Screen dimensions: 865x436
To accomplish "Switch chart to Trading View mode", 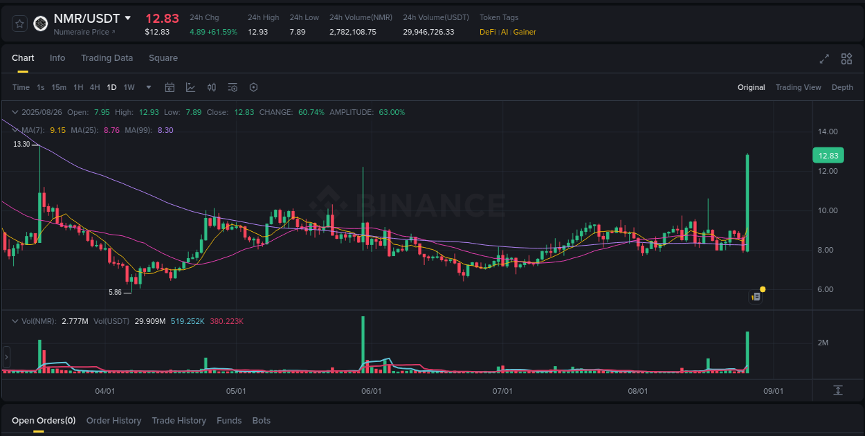I will [x=798, y=87].
